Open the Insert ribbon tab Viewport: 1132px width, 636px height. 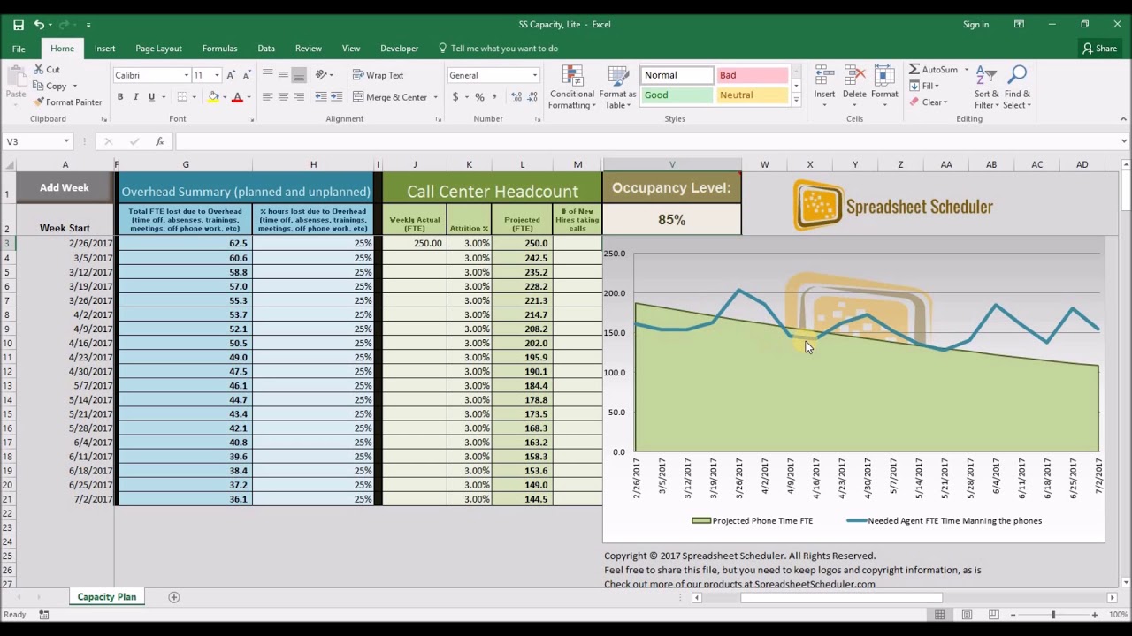point(104,49)
